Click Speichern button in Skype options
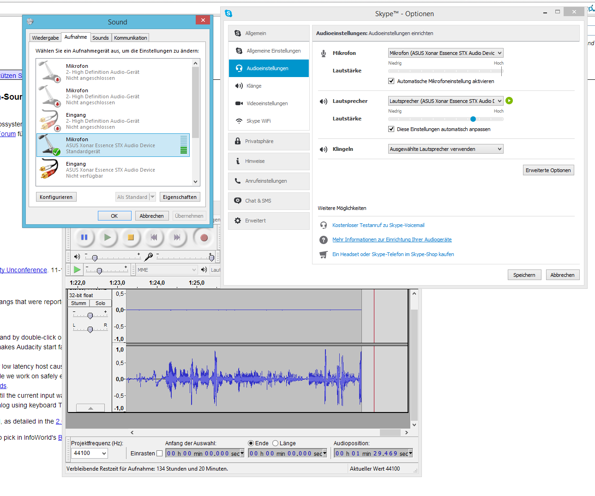 pyautogui.click(x=524, y=275)
